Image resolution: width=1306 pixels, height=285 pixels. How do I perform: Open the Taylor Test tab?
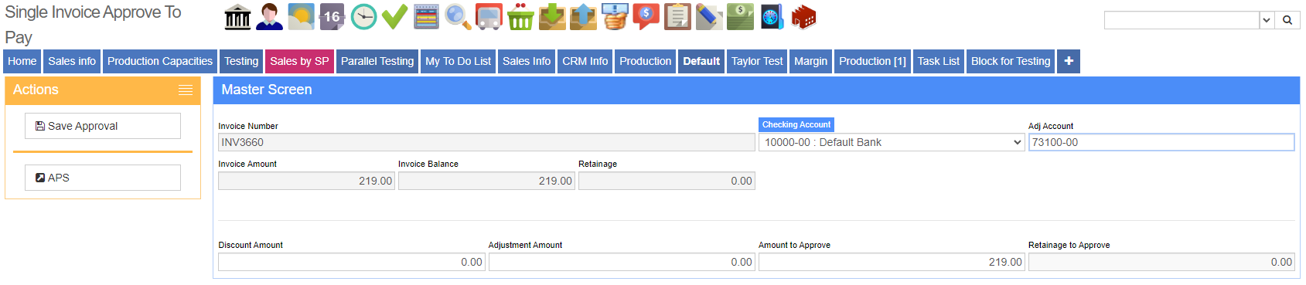coord(757,61)
